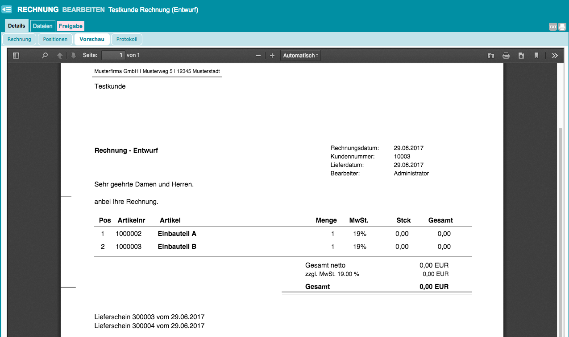Screen dimensions: 569x337
Task: Open the Freigabe tab
Action: (71, 26)
